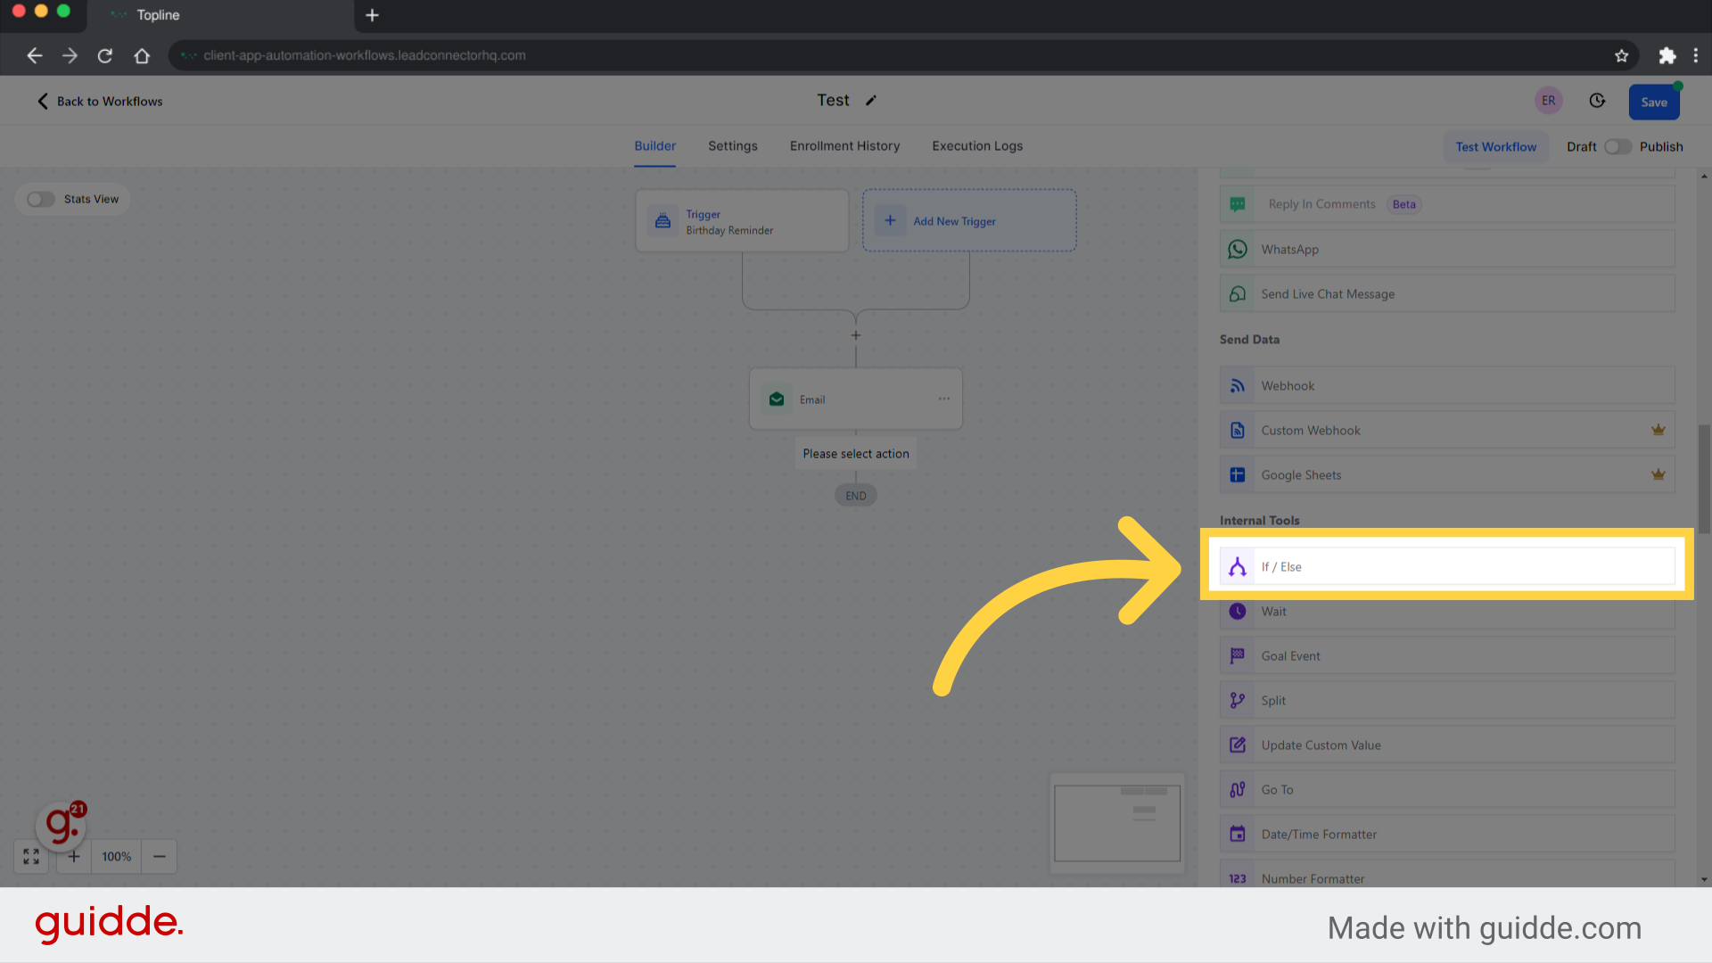The image size is (1712, 963).
Task: Click the Send Live Chat Message icon
Action: 1238,294
